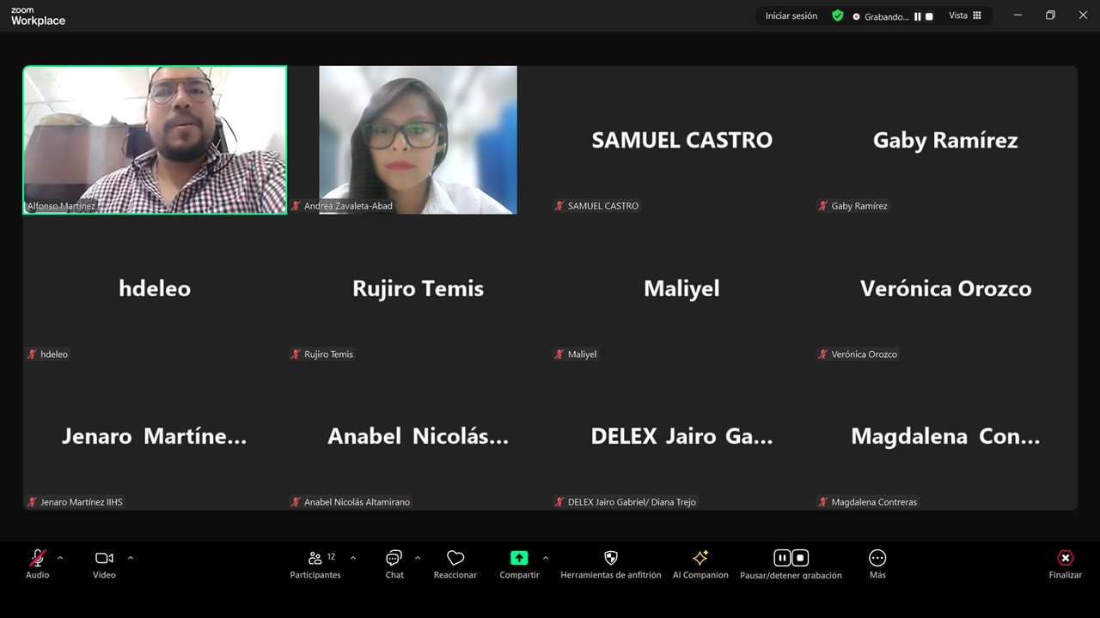Stop recording from the top Grabando indicator
Screen dimensions: 1100x618
(x=929, y=16)
